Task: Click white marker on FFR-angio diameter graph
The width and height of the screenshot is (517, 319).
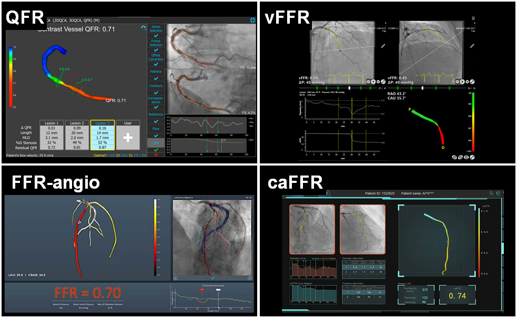Action: (219, 291)
